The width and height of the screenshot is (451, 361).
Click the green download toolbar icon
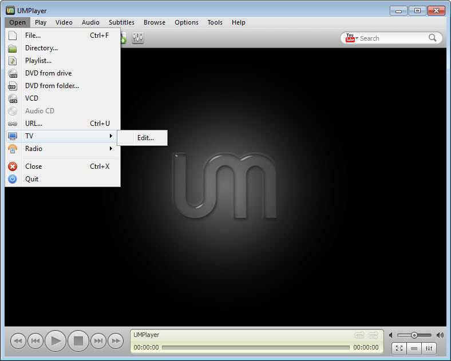click(x=124, y=38)
